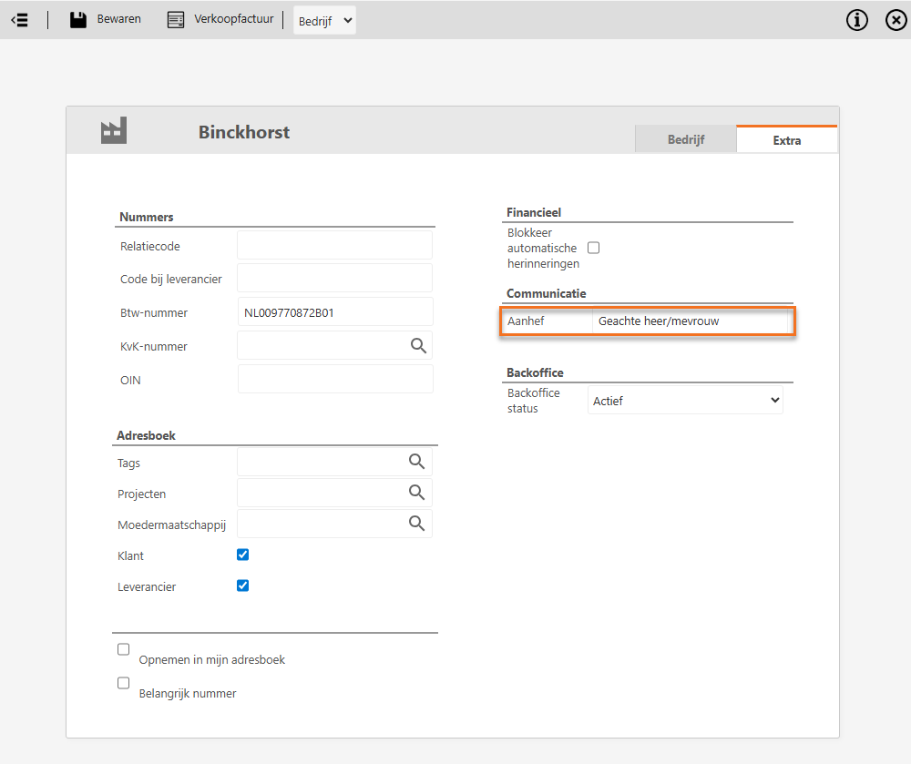Uncheck the Leverancier checkbox
Image resolution: width=911 pixels, height=764 pixels.
tap(242, 586)
